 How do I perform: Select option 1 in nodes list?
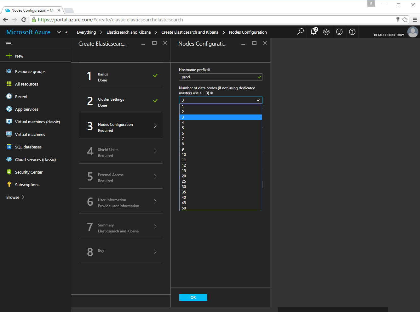221,106
